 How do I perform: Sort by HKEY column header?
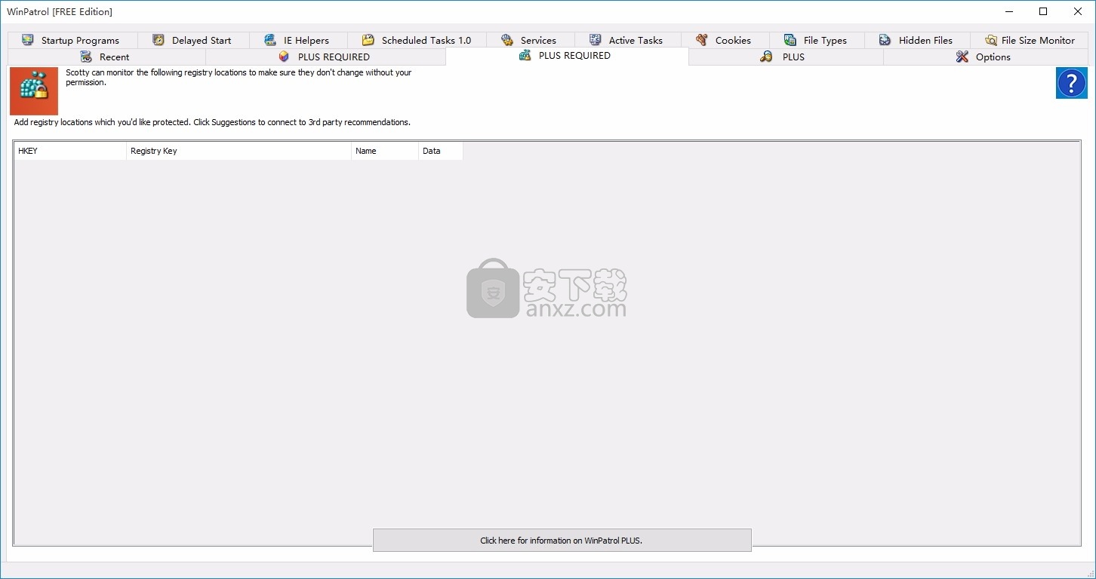click(70, 151)
